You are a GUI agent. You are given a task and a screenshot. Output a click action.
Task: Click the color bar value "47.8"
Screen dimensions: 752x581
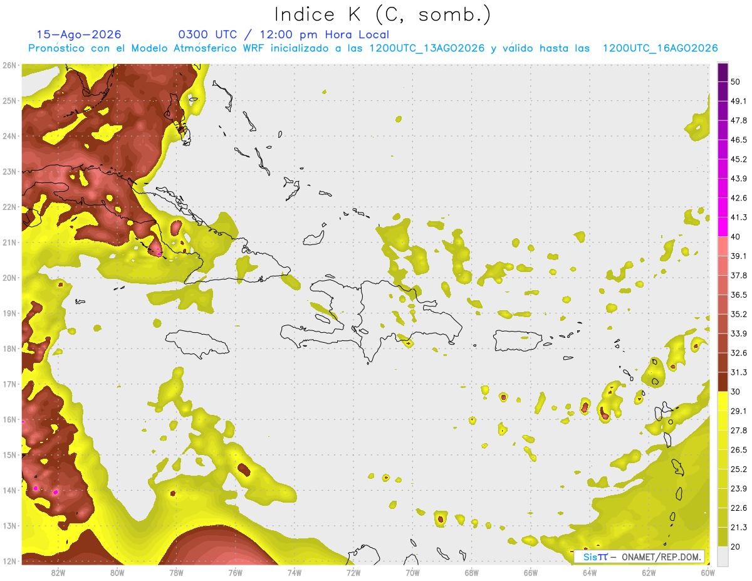[739, 120]
